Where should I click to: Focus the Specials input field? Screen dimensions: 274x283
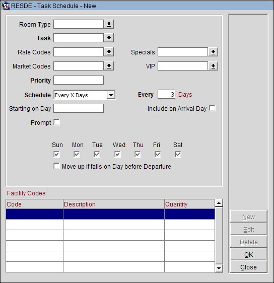click(183, 52)
